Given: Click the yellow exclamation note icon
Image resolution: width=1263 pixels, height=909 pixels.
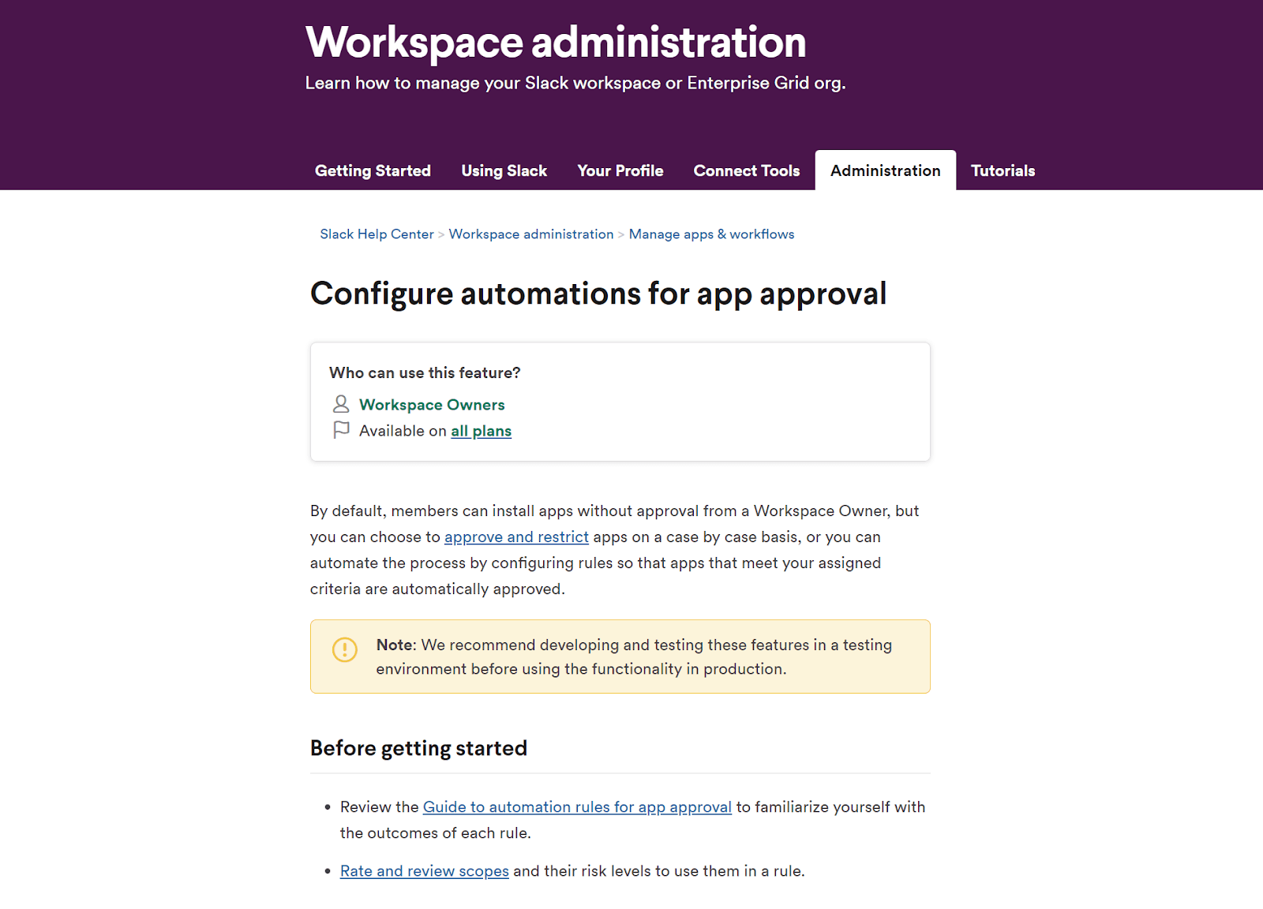Looking at the screenshot, I should tap(345, 649).
